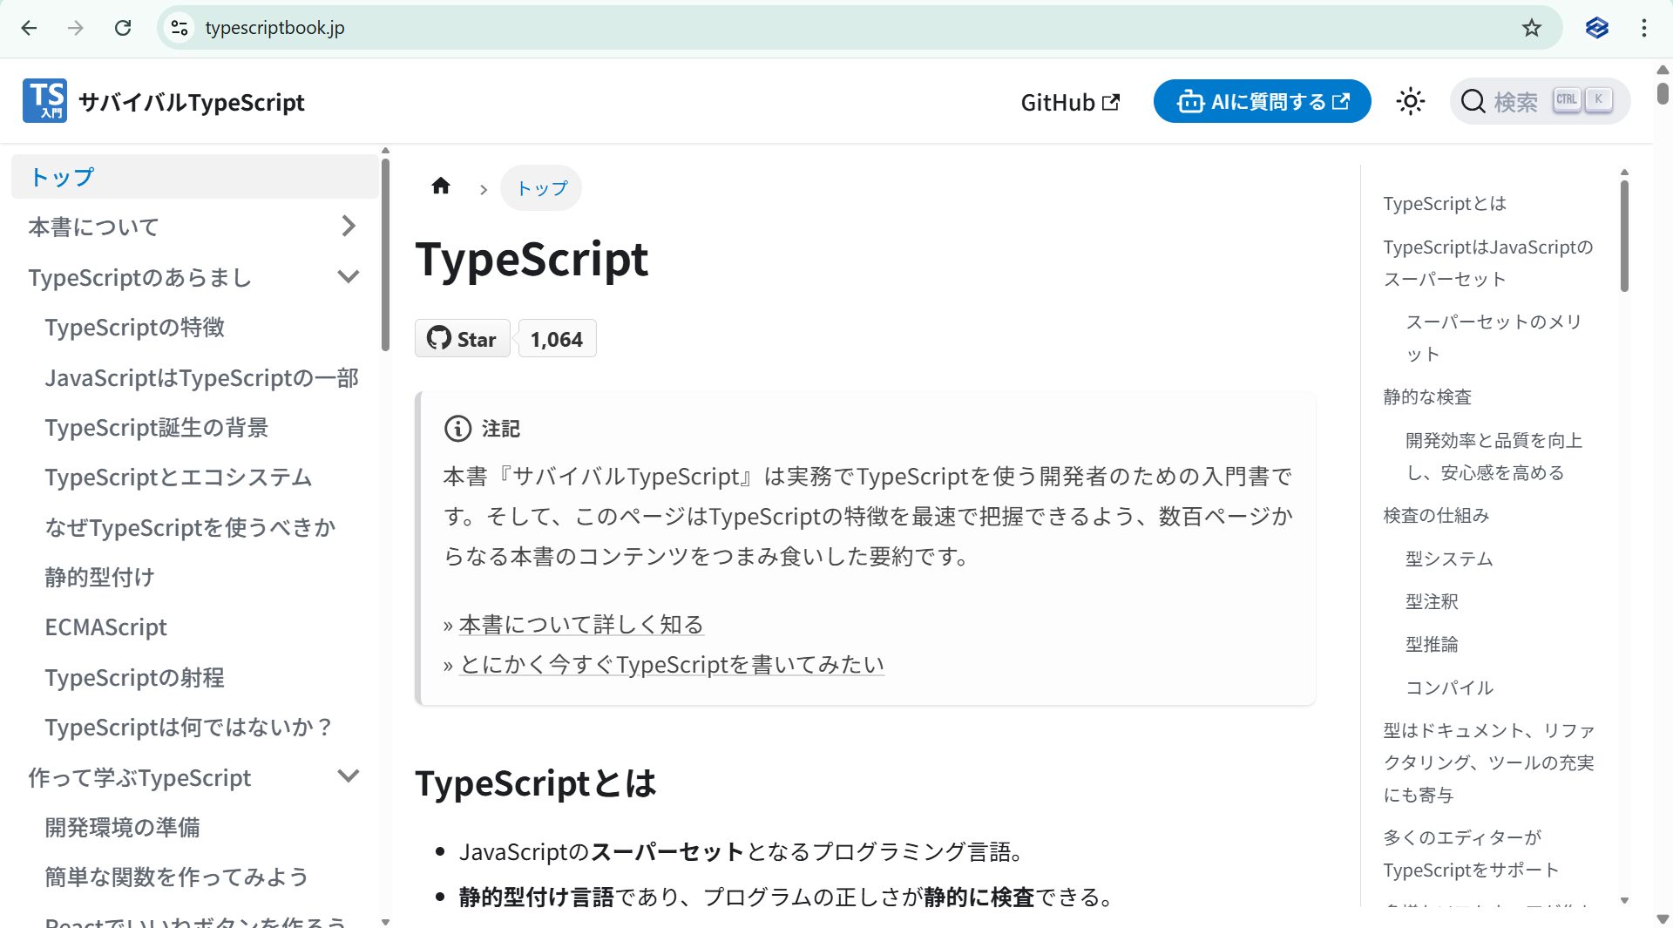1673x928 pixels.
Task: Open the browser extension icon
Action: [x=1596, y=28]
